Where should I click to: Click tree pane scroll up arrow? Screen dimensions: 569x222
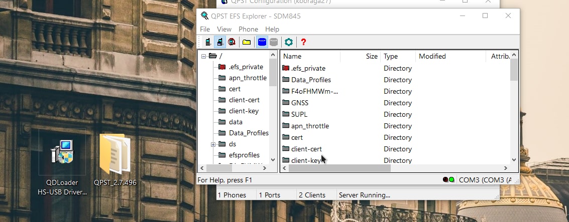coord(273,55)
